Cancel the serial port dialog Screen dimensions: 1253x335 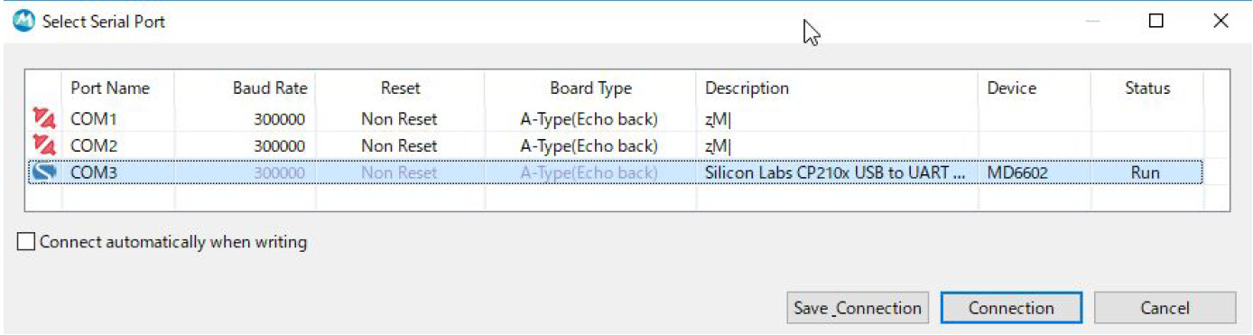(x=1165, y=308)
